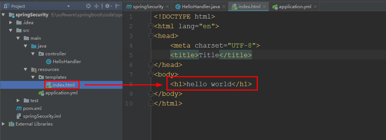
Task: Click fold marker at closing html line 10
Action: click(x=151, y=103)
